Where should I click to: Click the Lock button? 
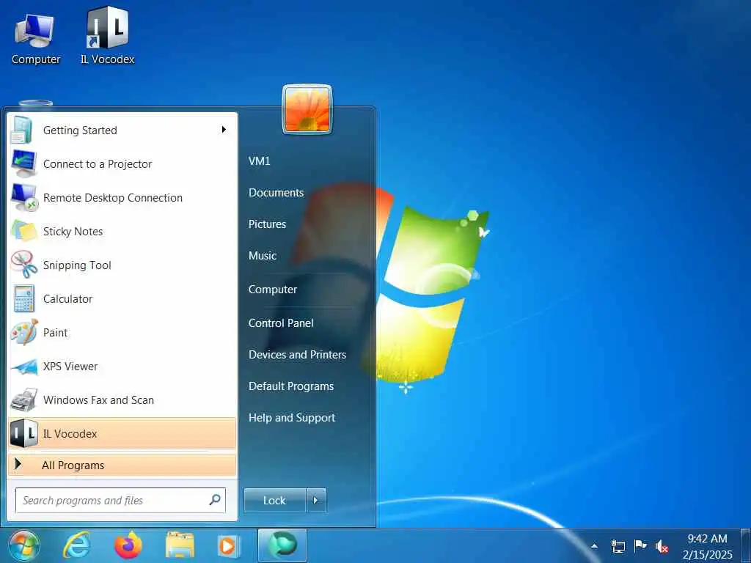275,500
